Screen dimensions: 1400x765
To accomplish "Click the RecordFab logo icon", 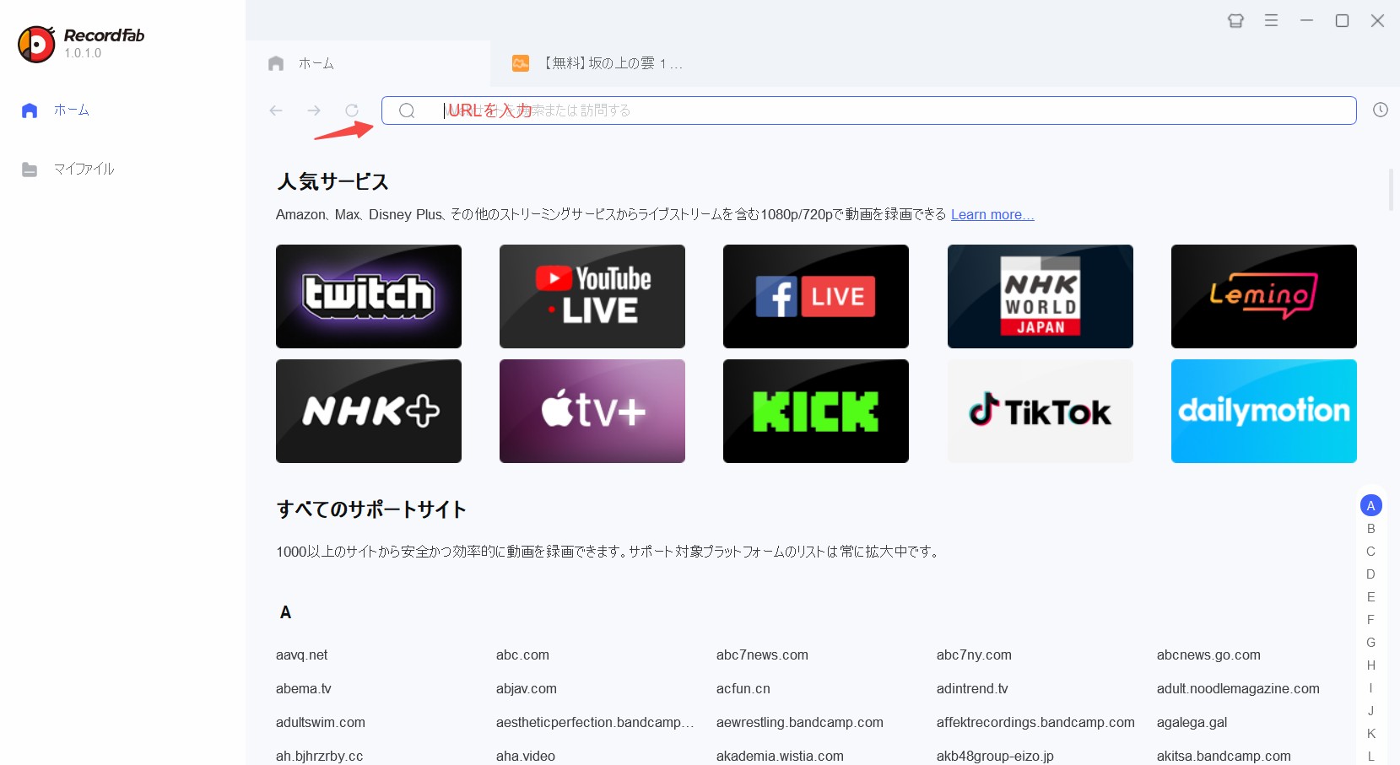I will pyautogui.click(x=36, y=44).
